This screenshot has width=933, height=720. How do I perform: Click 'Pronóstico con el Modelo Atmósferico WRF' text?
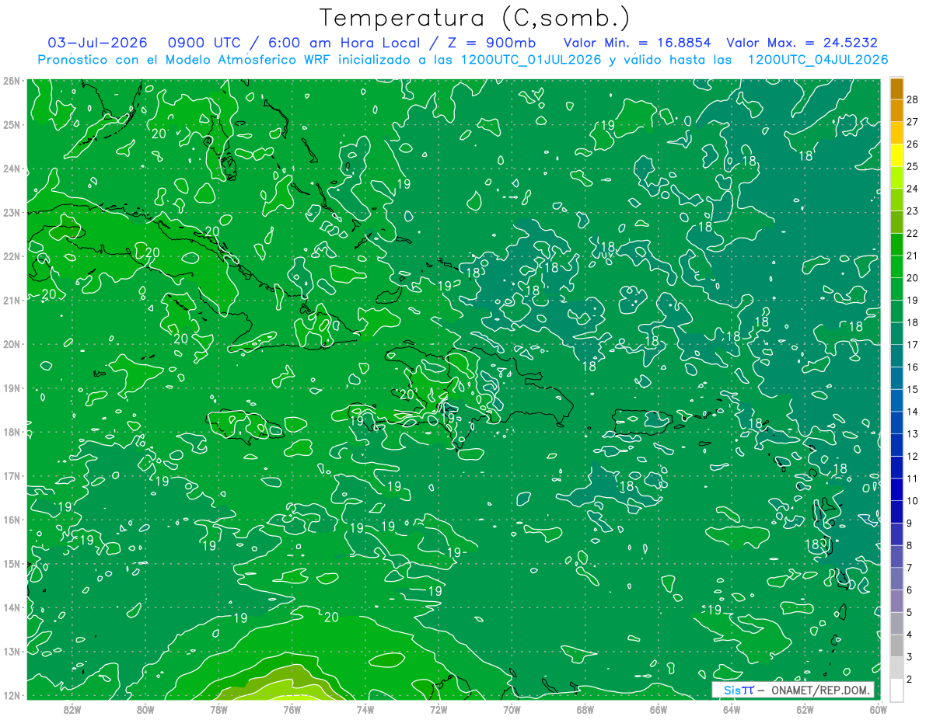click(x=185, y=59)
